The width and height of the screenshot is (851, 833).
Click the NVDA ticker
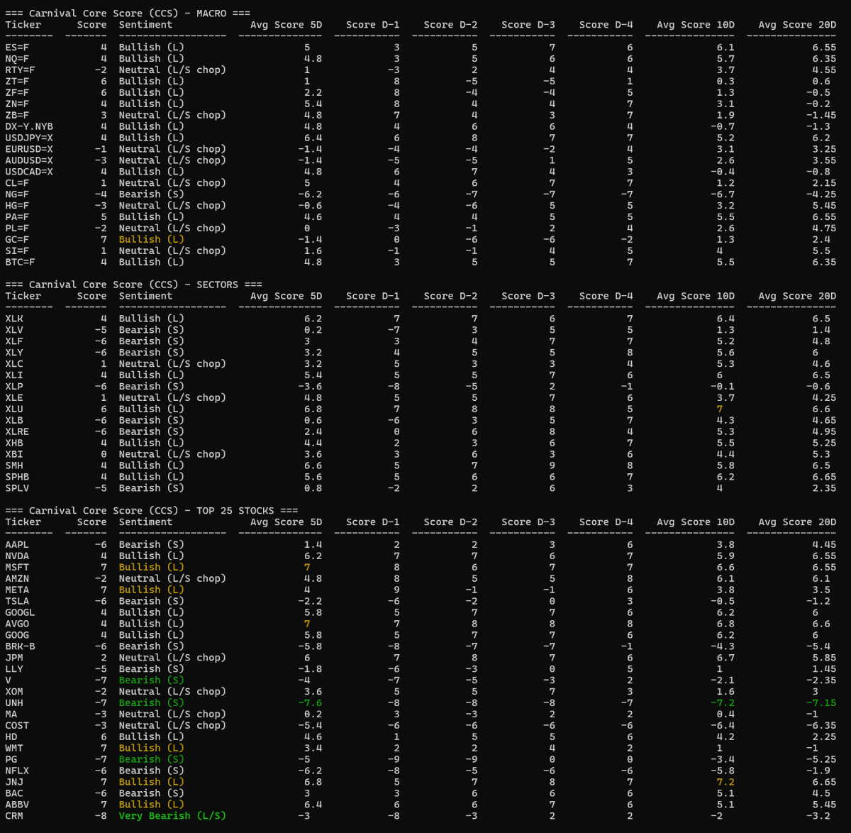(x=17, y=556)
